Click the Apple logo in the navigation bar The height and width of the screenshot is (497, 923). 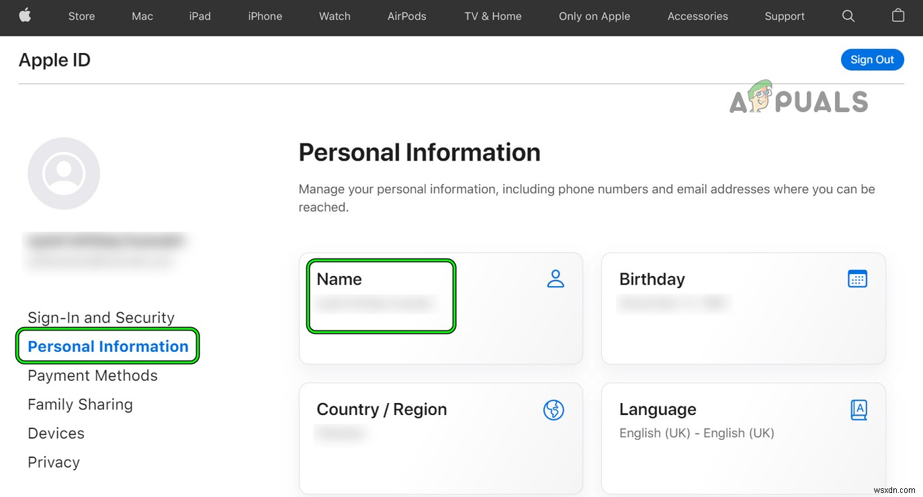point(26,16)
